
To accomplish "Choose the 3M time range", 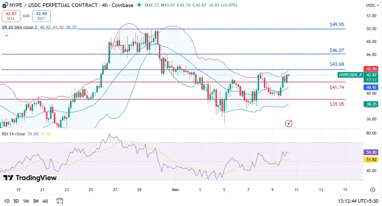I will (35, 201).
